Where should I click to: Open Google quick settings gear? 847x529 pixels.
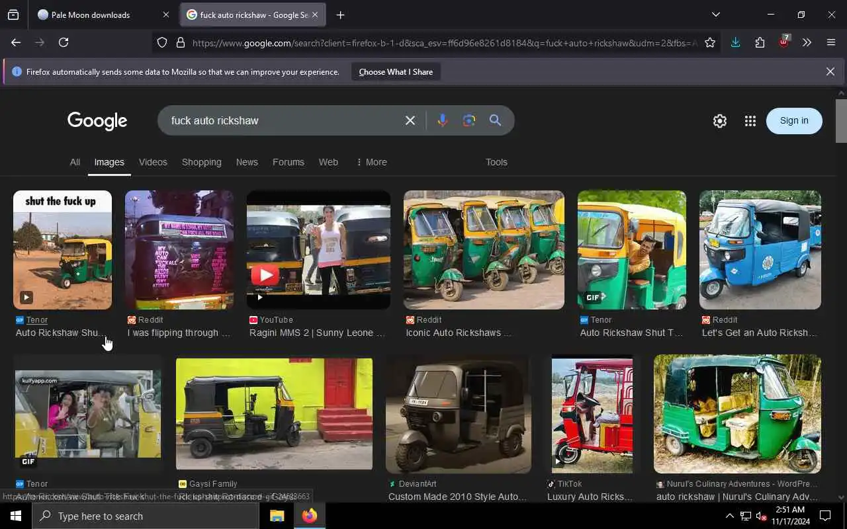(x=720, y=121)
